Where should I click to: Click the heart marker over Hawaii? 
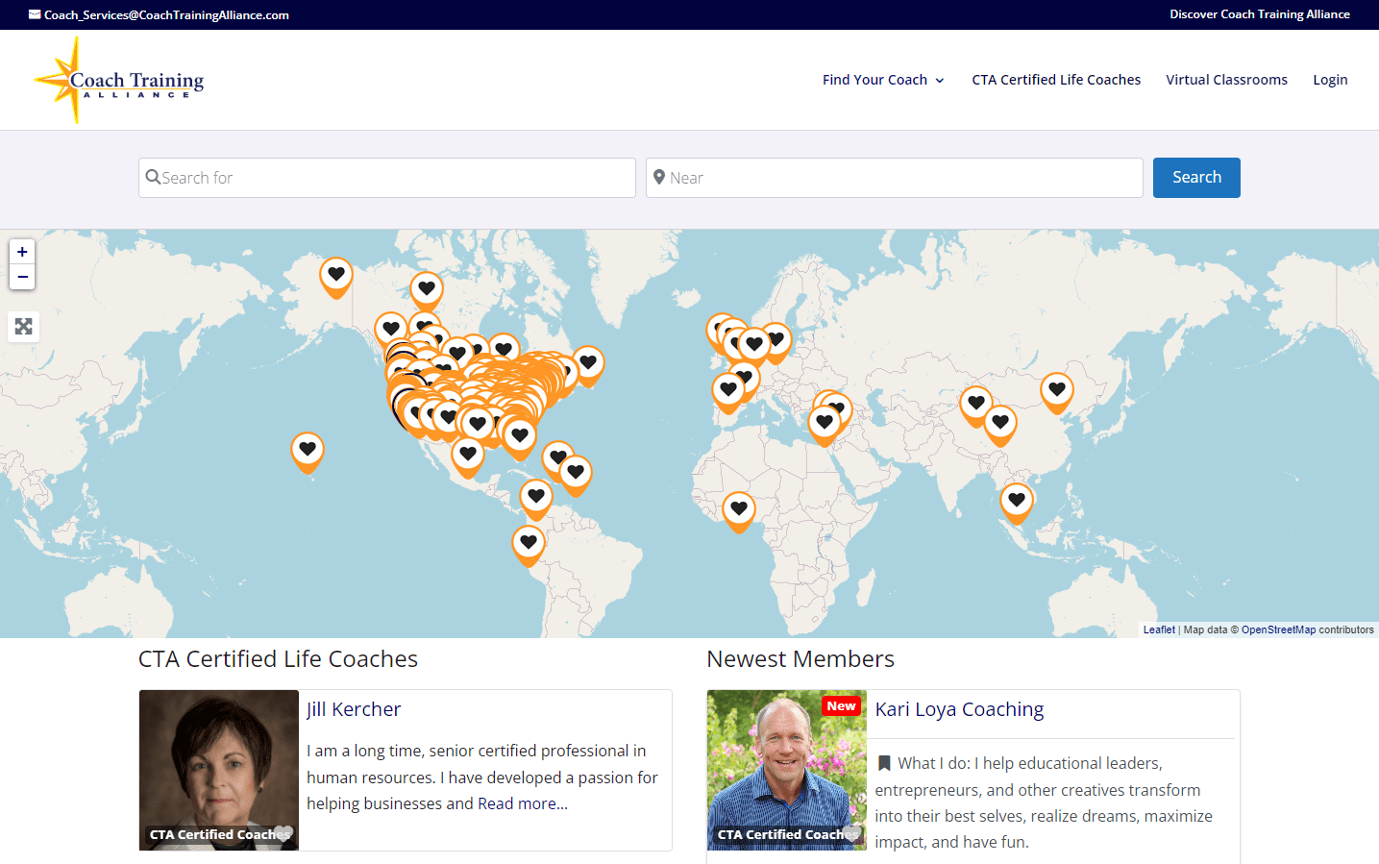coord(308,450)
